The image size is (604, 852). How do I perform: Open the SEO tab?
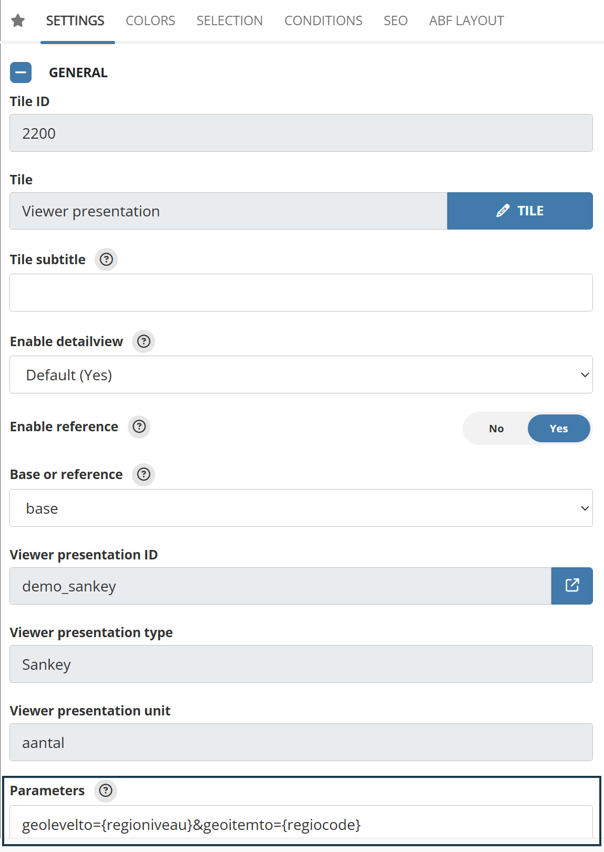point(395,20)
